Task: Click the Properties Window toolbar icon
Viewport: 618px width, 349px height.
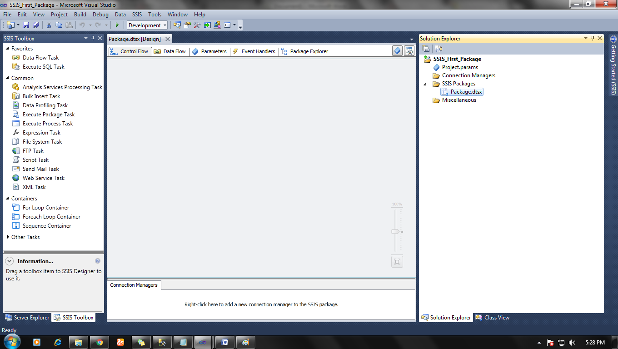Action: (x=187, y=25)
